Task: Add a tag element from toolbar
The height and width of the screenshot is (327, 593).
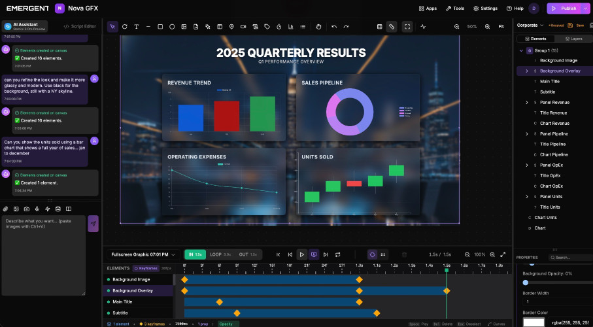Action: 267,27
